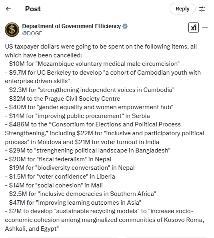Click the Consortium for Elections line
Viewport: 214px width, 238px height.
104,133
